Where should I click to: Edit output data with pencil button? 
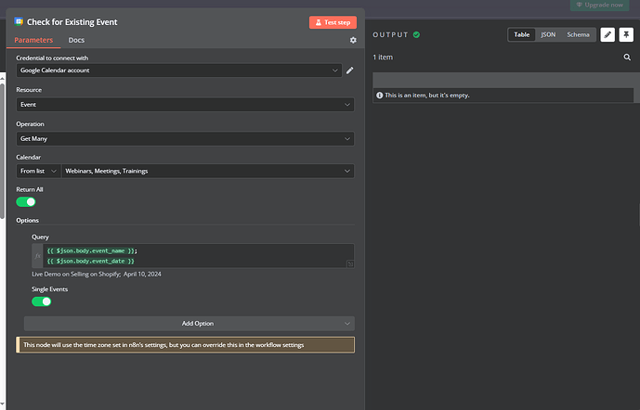click(607, 34)
